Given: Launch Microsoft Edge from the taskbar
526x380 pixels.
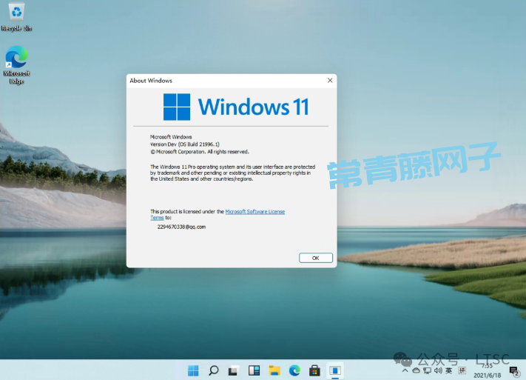Looking at the screenshot, I should tap(294, 370).
